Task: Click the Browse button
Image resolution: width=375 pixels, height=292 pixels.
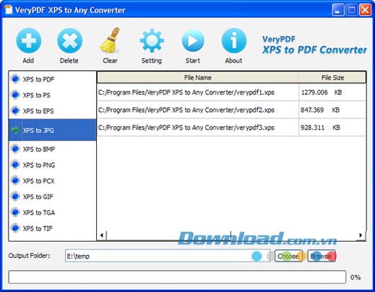Action: [x=321, y=256]
